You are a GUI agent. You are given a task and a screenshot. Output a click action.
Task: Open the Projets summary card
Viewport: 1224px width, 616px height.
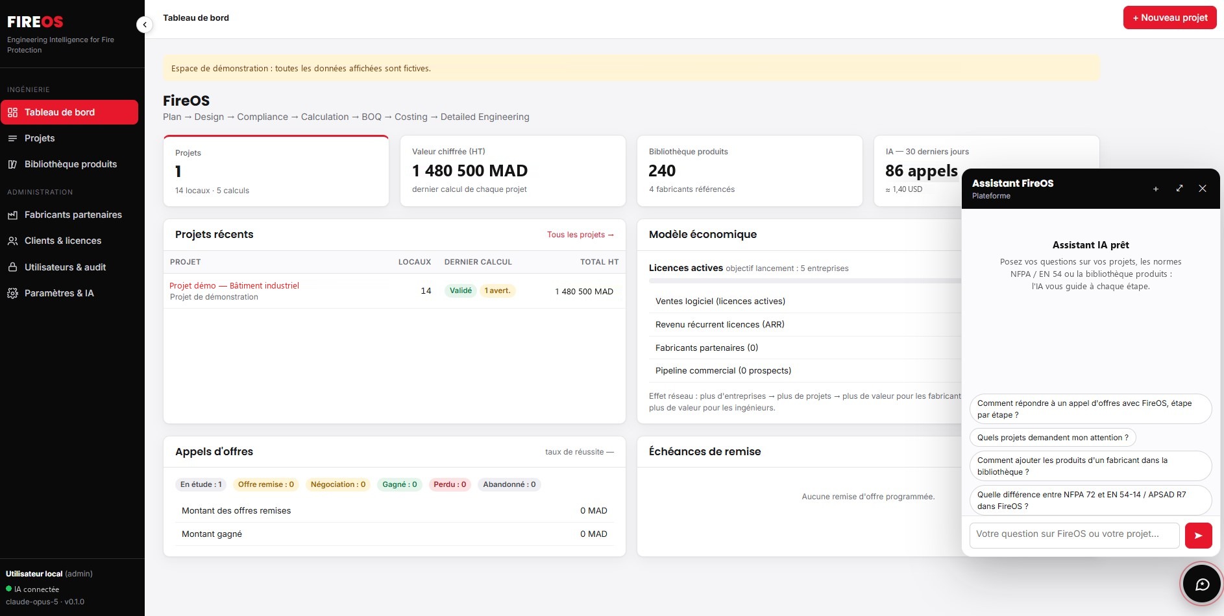click(x=276, y=171)
